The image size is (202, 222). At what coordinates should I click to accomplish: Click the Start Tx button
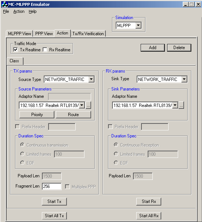(x=54, y=201)
